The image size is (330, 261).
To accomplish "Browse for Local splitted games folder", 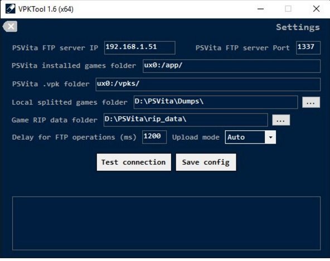I will [311, 102].
